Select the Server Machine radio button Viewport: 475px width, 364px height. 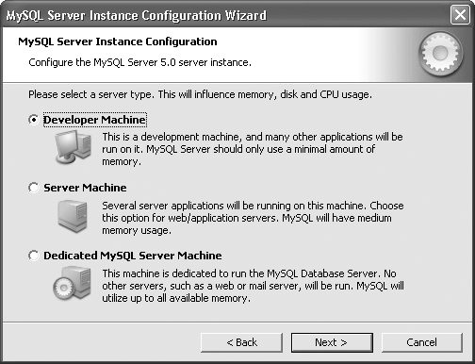pos(34,188)
